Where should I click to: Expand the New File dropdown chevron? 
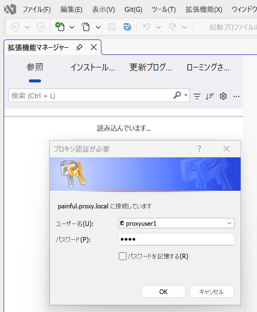click(x=72, y=27)
